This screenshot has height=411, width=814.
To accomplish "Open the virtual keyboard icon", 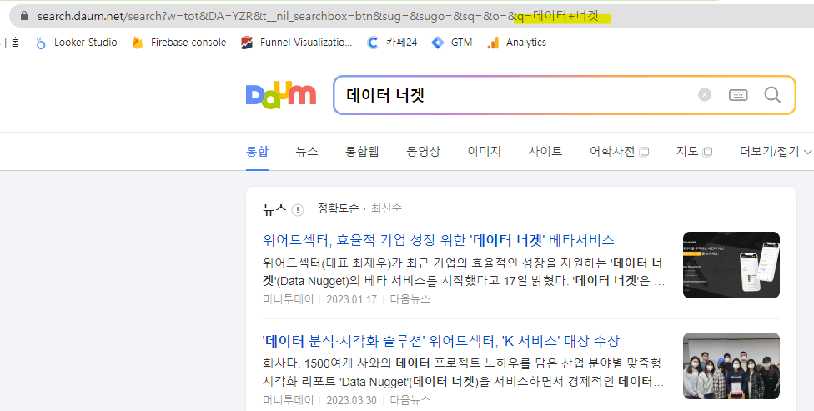I will 738,94.
